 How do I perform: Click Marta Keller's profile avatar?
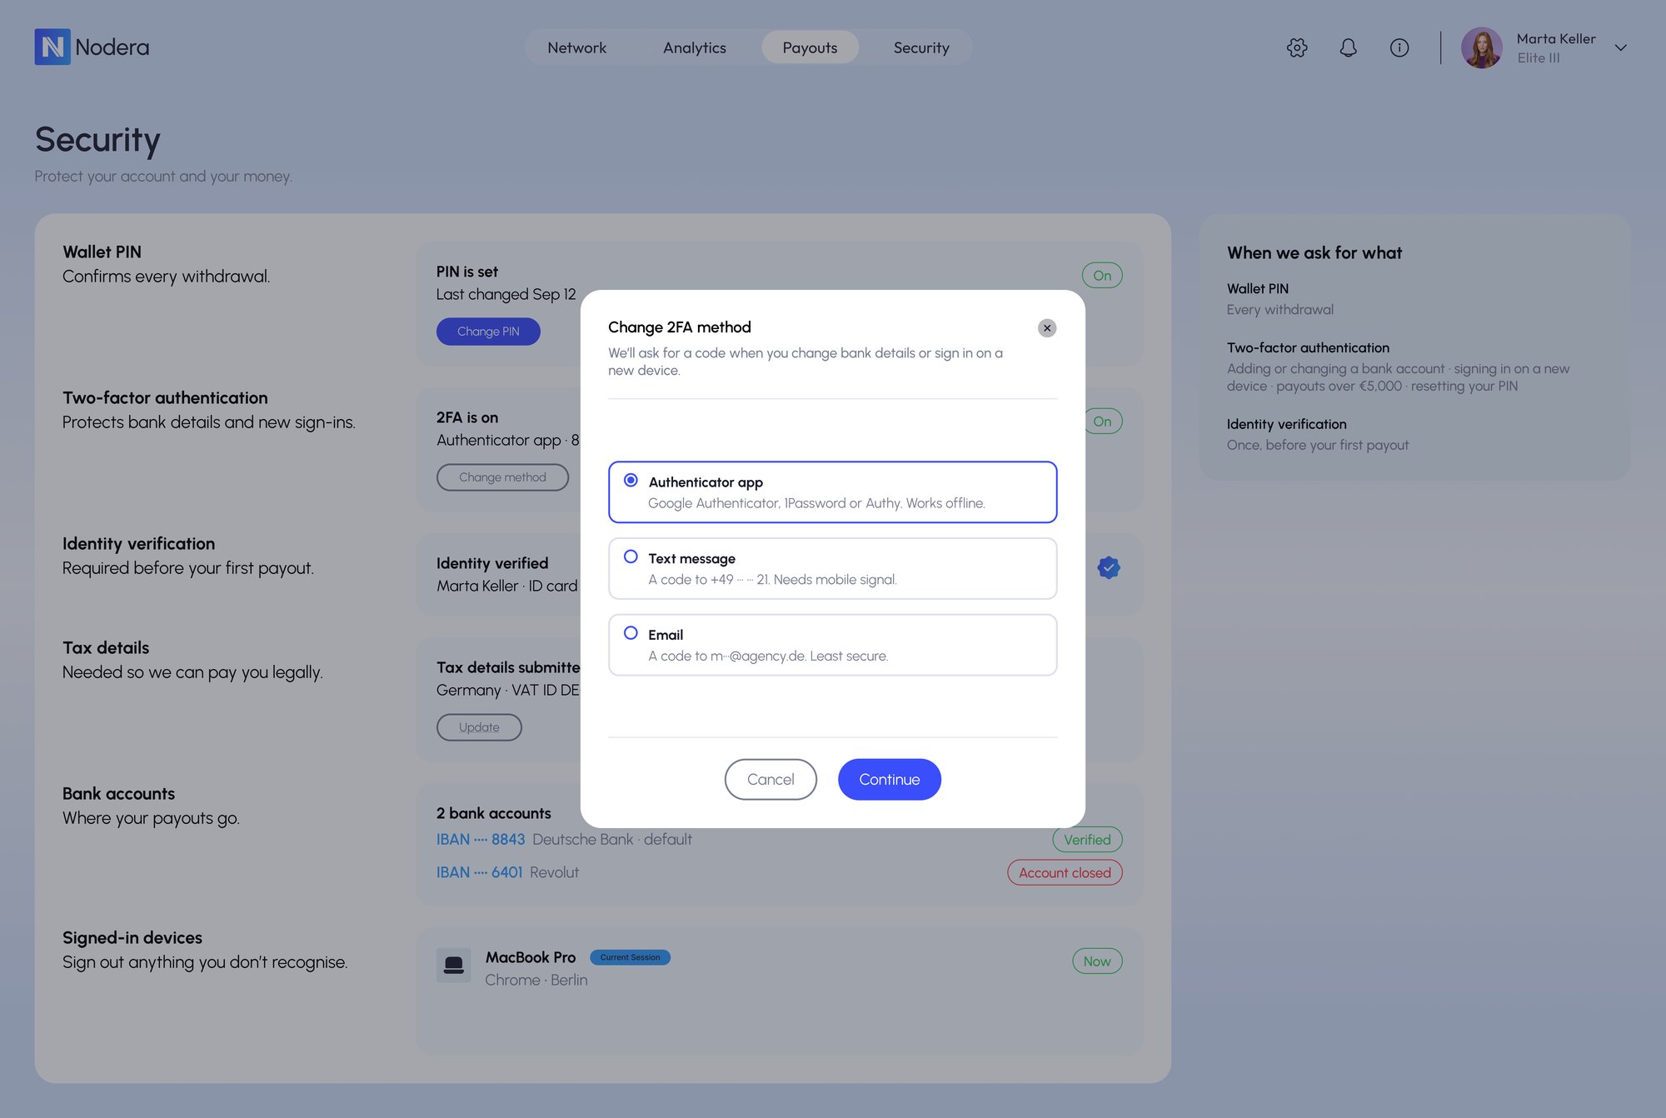[1481, 47]
